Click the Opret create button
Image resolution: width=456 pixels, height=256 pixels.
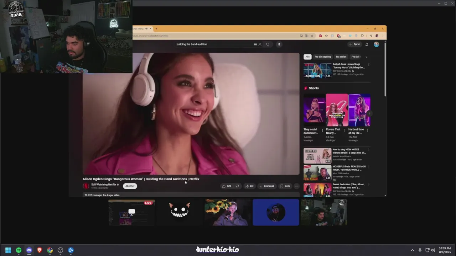coord(355,44)
